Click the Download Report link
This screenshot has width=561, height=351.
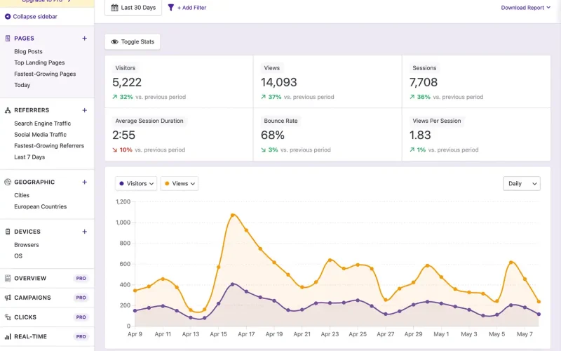point(526,8)
